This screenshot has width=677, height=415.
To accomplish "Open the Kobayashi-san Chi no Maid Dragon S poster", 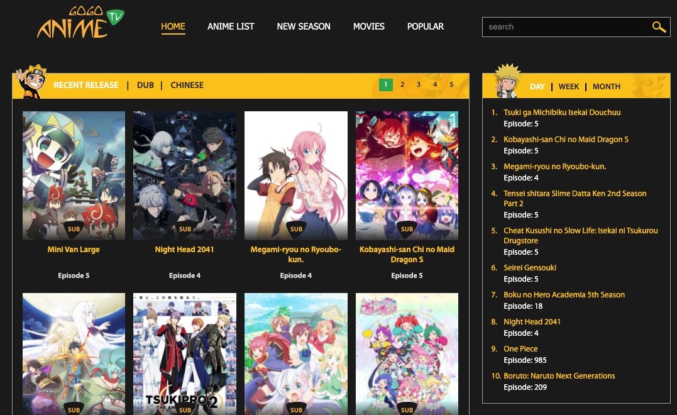I will click(x=407, y=175).
